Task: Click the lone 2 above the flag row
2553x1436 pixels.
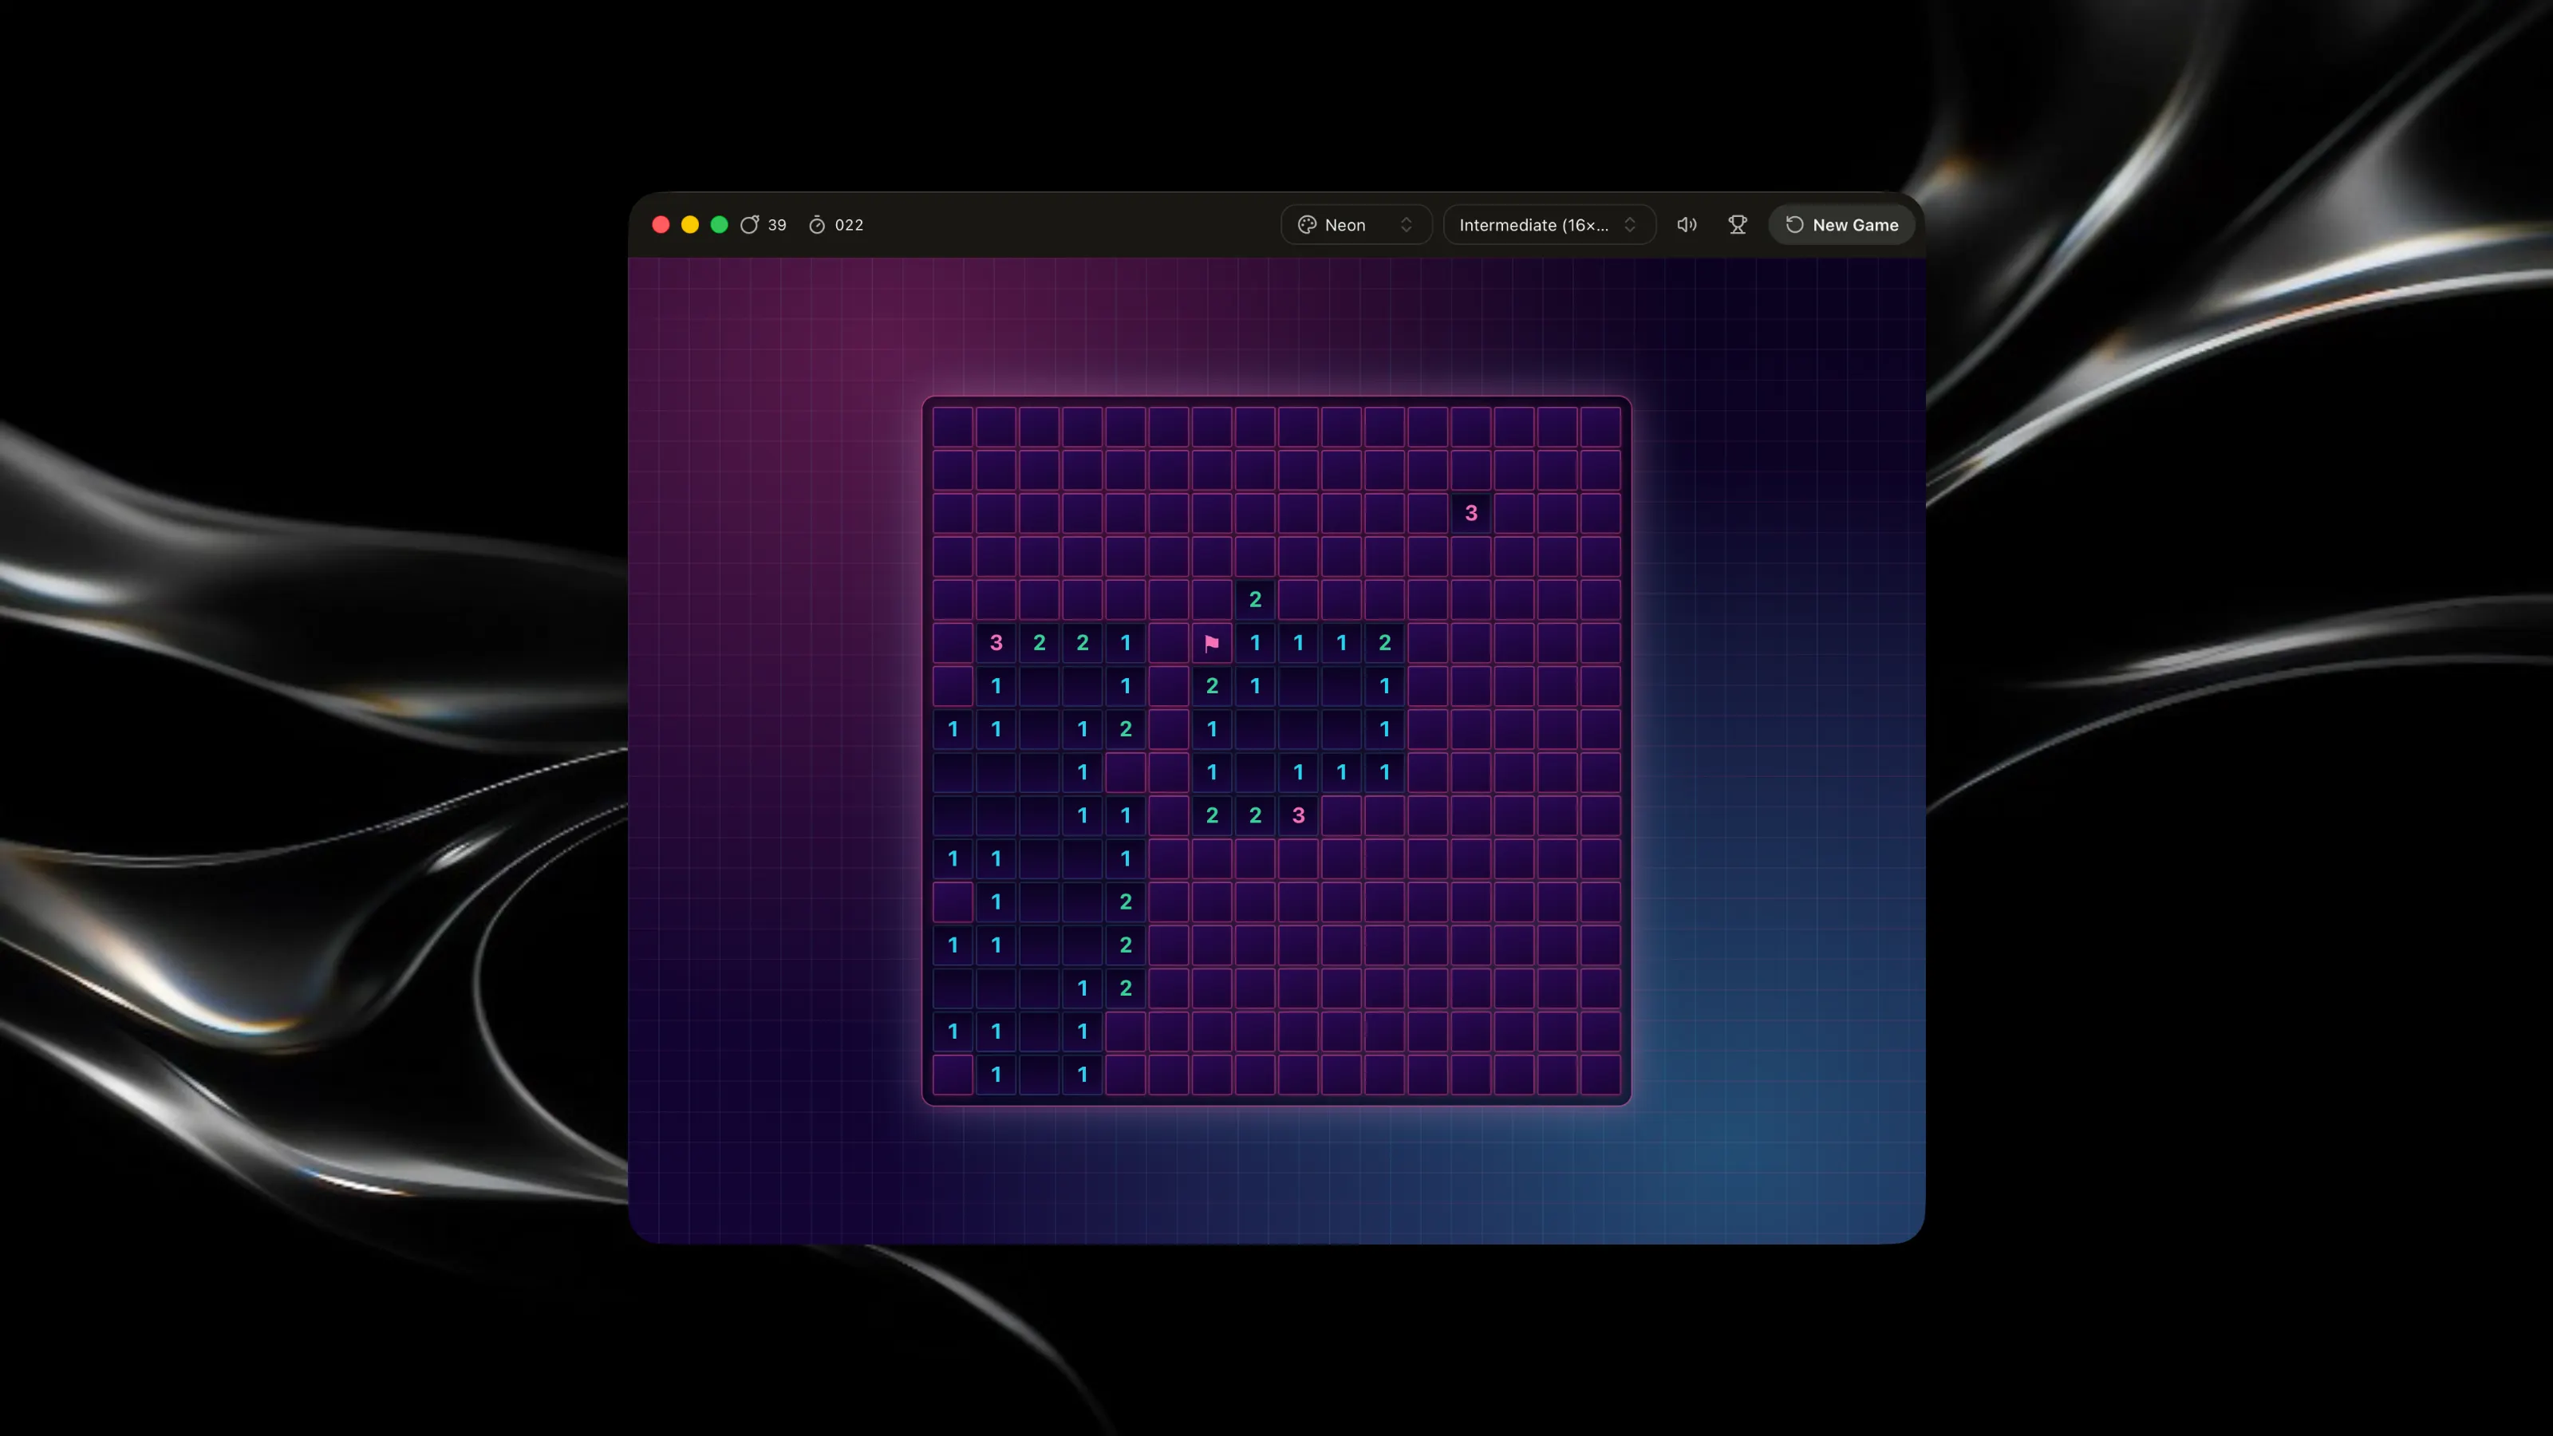Action: pos(1255,600)
